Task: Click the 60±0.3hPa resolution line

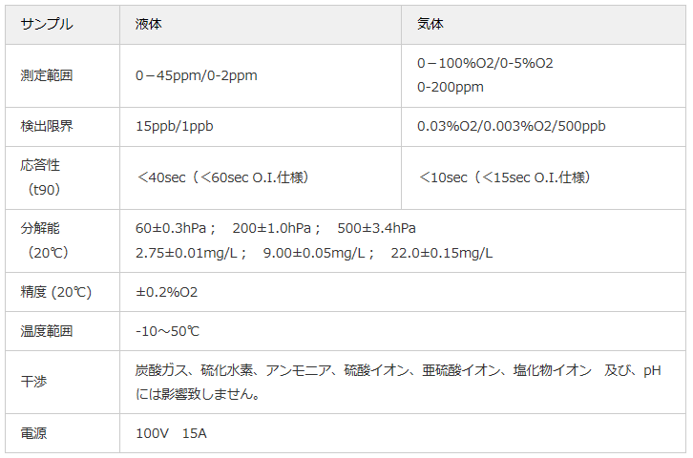Action: [275, 228]
